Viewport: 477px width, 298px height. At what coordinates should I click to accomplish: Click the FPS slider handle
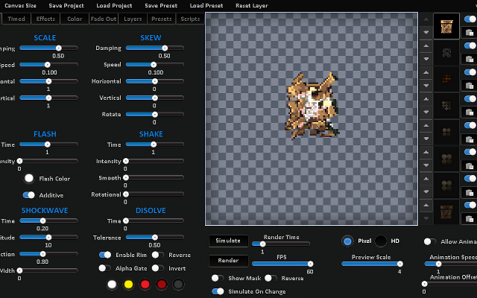pyautogui.click(x=310, y=264)
